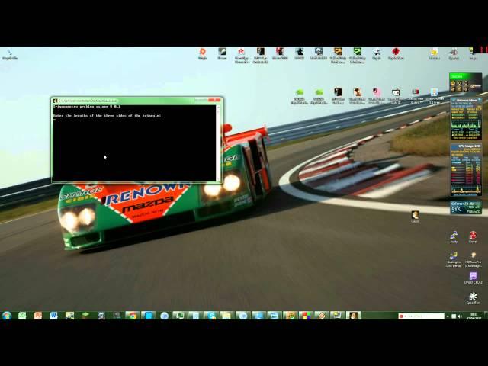This screenshot has width=488, height=366.
Task: Click the triangle side lengths prompt text
Action: (107, 115)
